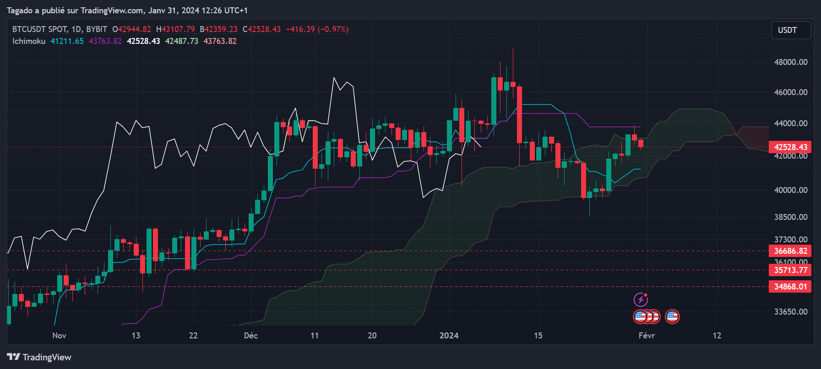Click the close value C42528.43 in the header
This screenshot has height=369, width=821.
[x=262, y=29]
